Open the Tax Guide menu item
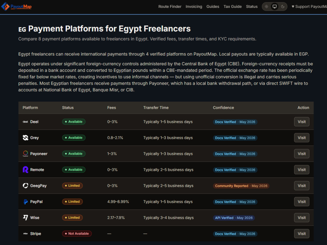The image size is (327, 245). tap(232, 7)
